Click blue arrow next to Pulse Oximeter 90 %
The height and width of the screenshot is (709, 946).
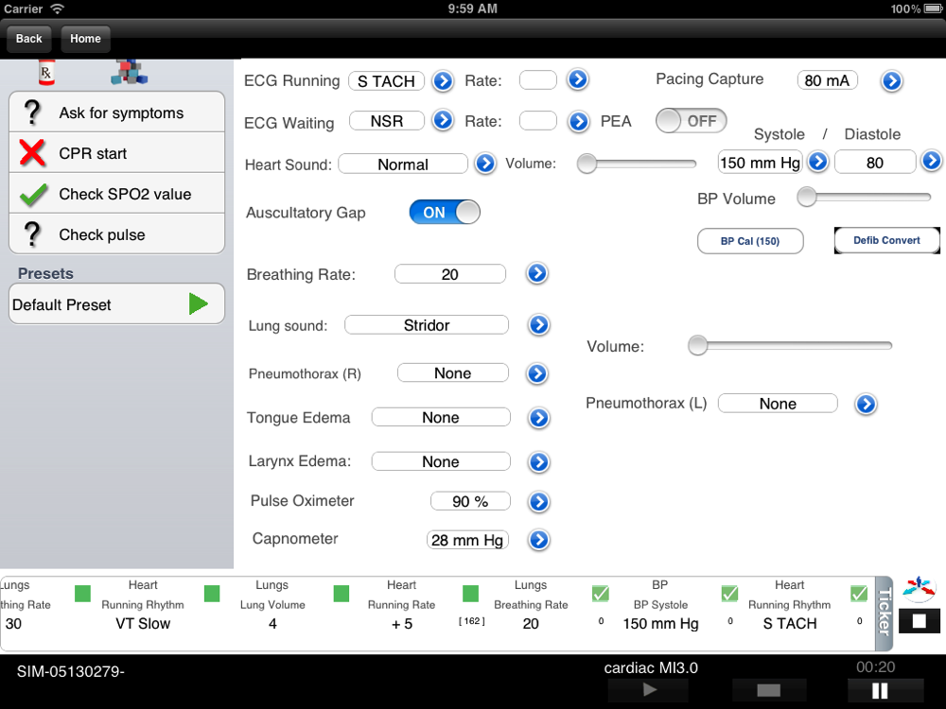pos(539,502)
